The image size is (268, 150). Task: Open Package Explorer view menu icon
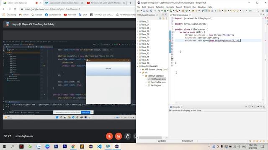[167, 18]
